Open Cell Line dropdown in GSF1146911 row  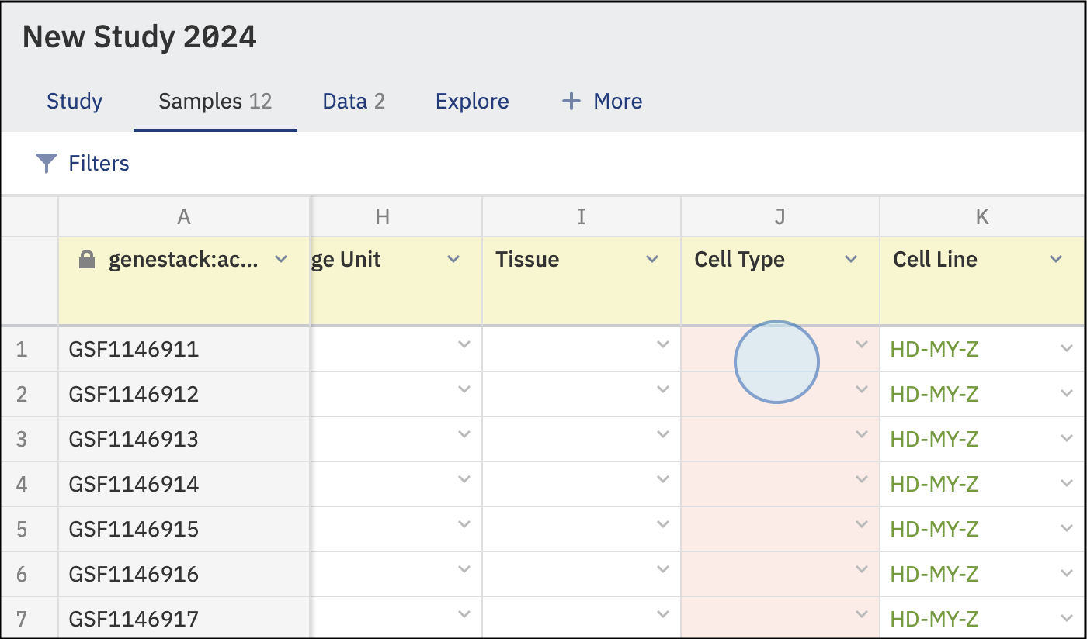tap(1067, 349)
